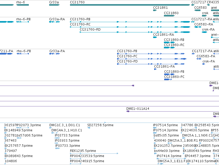Click the CG17217-RA transcript label

pyautogui.click(x=202, y=19)
